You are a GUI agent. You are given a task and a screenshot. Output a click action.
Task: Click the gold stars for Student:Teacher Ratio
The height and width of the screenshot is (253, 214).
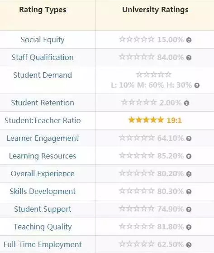coord(146,120)
